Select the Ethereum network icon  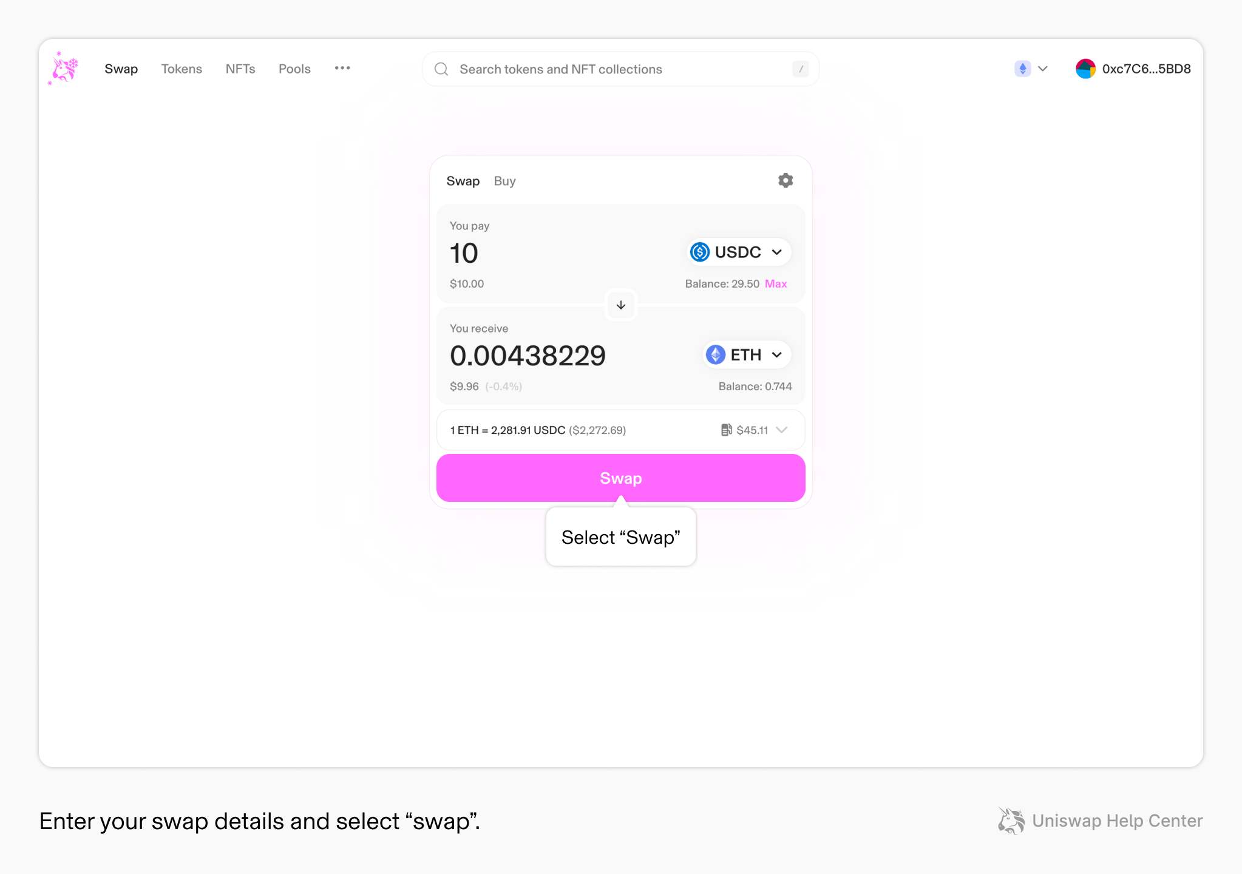click(1022, 69)
